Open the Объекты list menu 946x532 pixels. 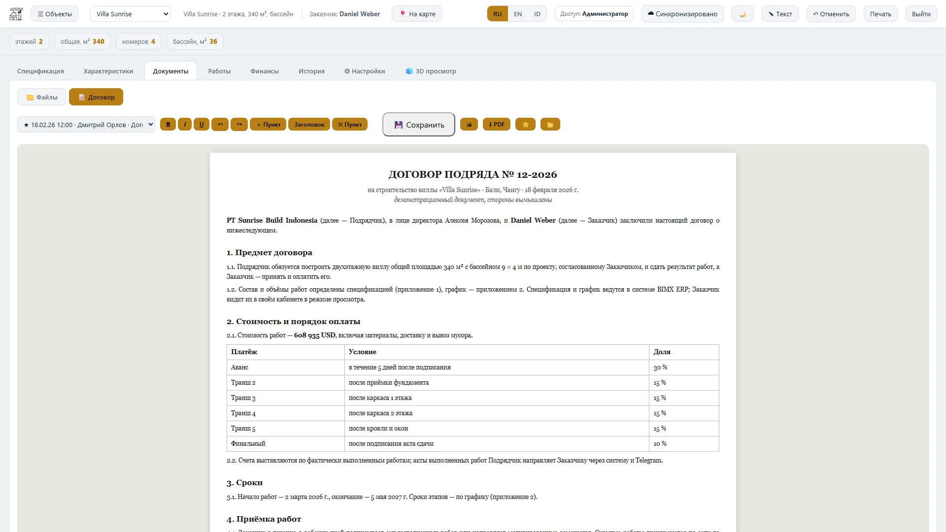pos(55,14)
